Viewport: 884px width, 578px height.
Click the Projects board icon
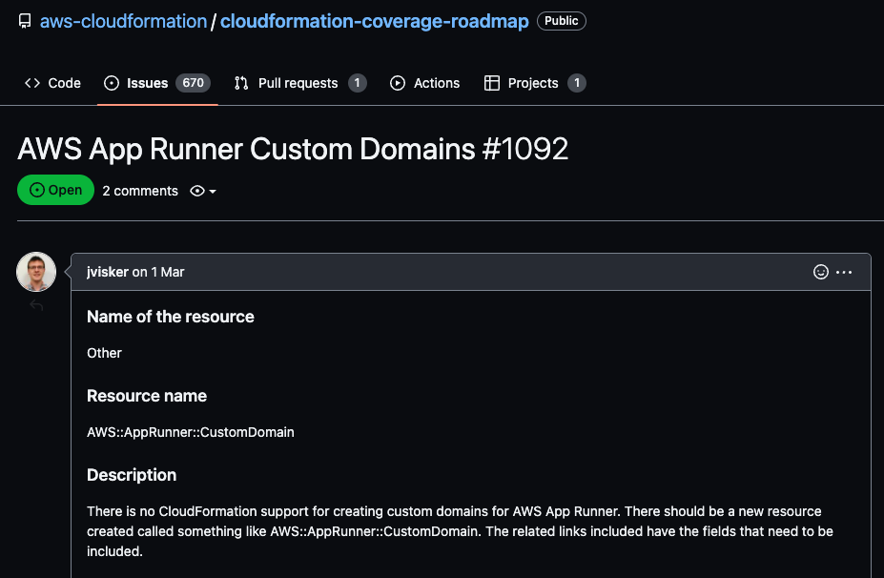click(492, 83)
